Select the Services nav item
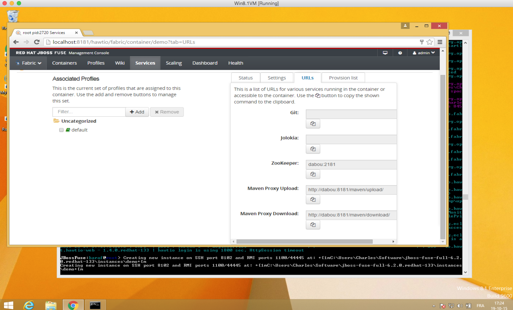513x310 pixels. click(145, 63)
